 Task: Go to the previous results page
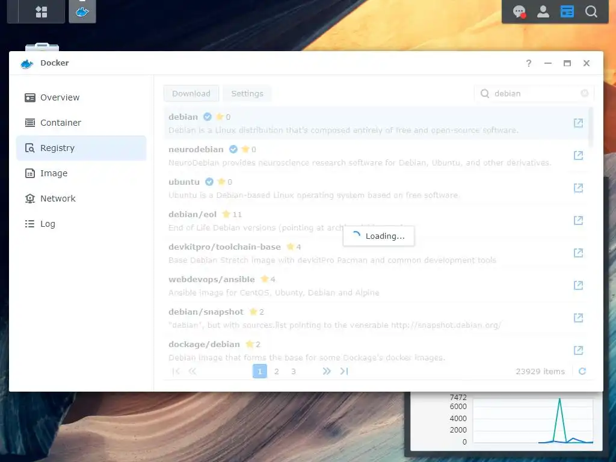click(x=192, y=371)
